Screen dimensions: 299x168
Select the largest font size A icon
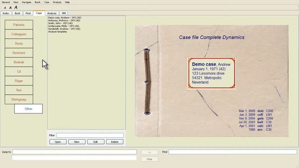pos(16,7)
